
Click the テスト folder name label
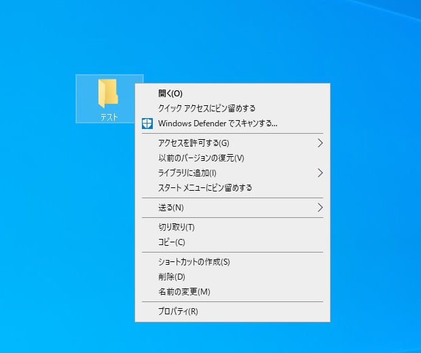pos(109,117)
